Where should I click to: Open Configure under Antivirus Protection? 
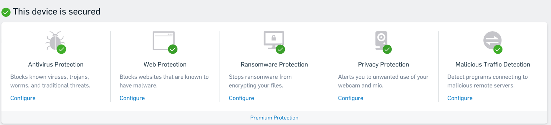pyautogui.click(x=23, y=98)
